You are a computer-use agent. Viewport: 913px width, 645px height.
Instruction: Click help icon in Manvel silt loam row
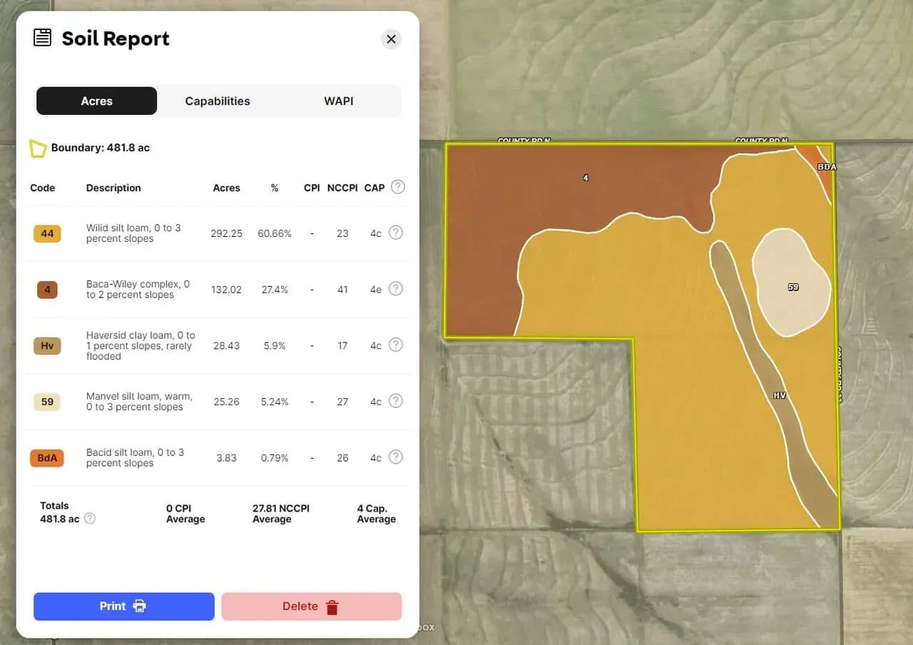(396, 401)
